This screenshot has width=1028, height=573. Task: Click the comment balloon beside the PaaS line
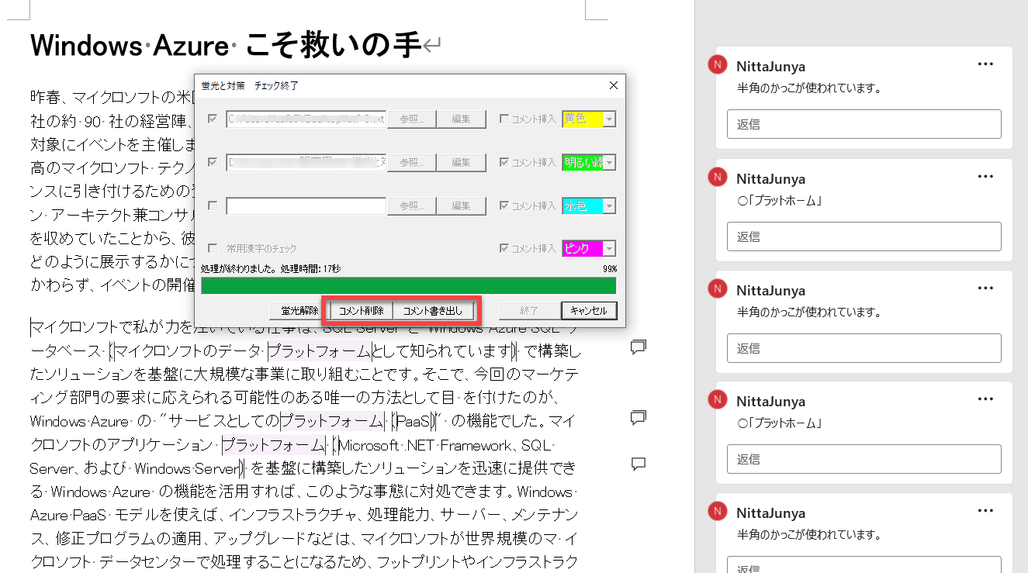[x=639, y=418]
